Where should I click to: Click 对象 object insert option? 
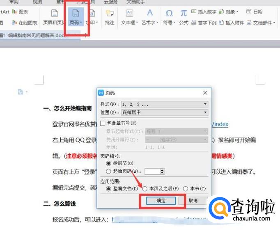(229, 12)
